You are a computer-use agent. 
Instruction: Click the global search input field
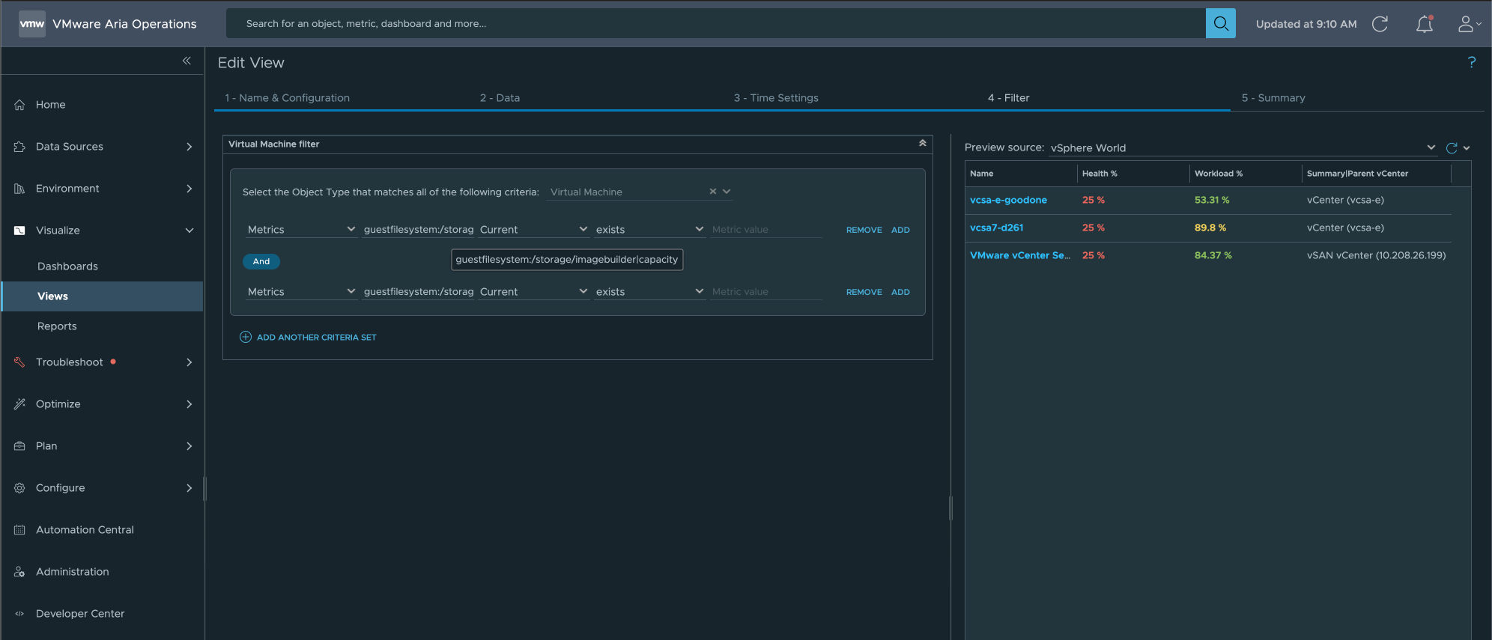(x=715, y=24)
